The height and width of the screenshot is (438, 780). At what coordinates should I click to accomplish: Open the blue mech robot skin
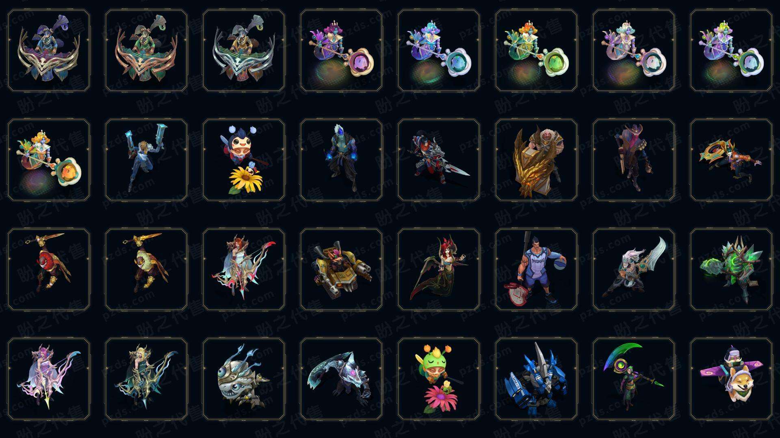coord(536,379)
